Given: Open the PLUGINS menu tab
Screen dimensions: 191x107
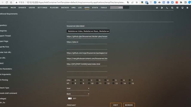Looking at the screenshot, I should point(54,7).
